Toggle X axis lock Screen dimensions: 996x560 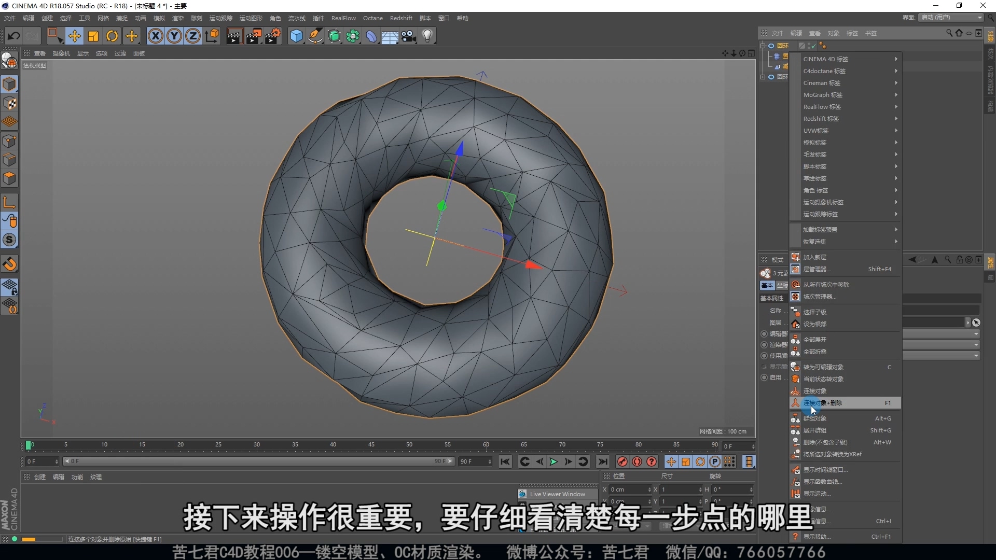click(155, 36)
